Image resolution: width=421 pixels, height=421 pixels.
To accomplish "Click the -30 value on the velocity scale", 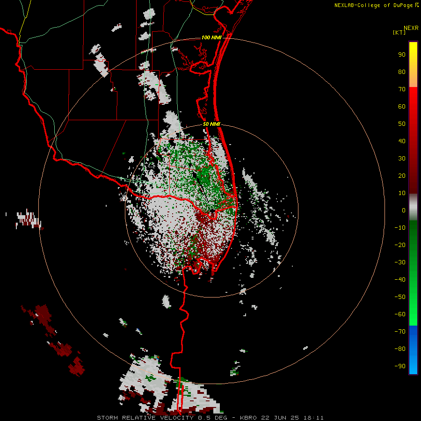I will tap(400, 262).
